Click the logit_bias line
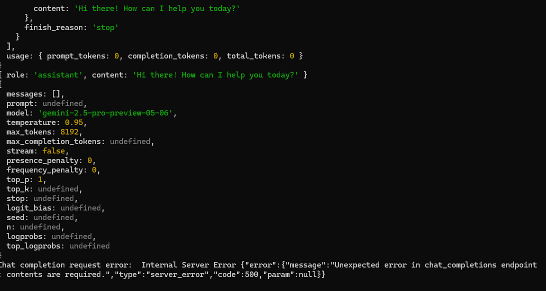546x291 pixels. [55, 208]
